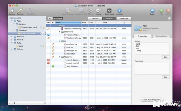
Task: Click the added status icon for scan_big.png
Action: pyautogui.click(x=53, y=66)
